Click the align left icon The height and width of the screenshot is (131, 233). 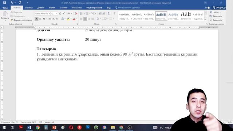click(81, 19)
